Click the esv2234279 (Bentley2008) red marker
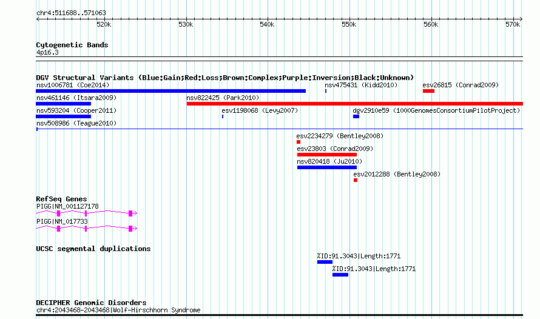540x319 pixels. click(299, 142)
